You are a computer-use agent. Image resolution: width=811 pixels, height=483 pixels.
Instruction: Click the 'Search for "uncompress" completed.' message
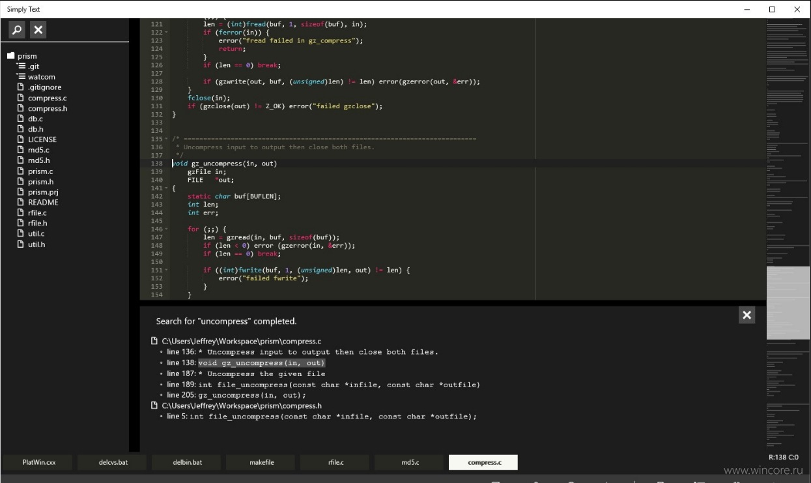[x=226, y=321]
